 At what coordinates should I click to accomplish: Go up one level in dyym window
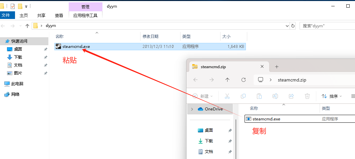coord(27,26)
